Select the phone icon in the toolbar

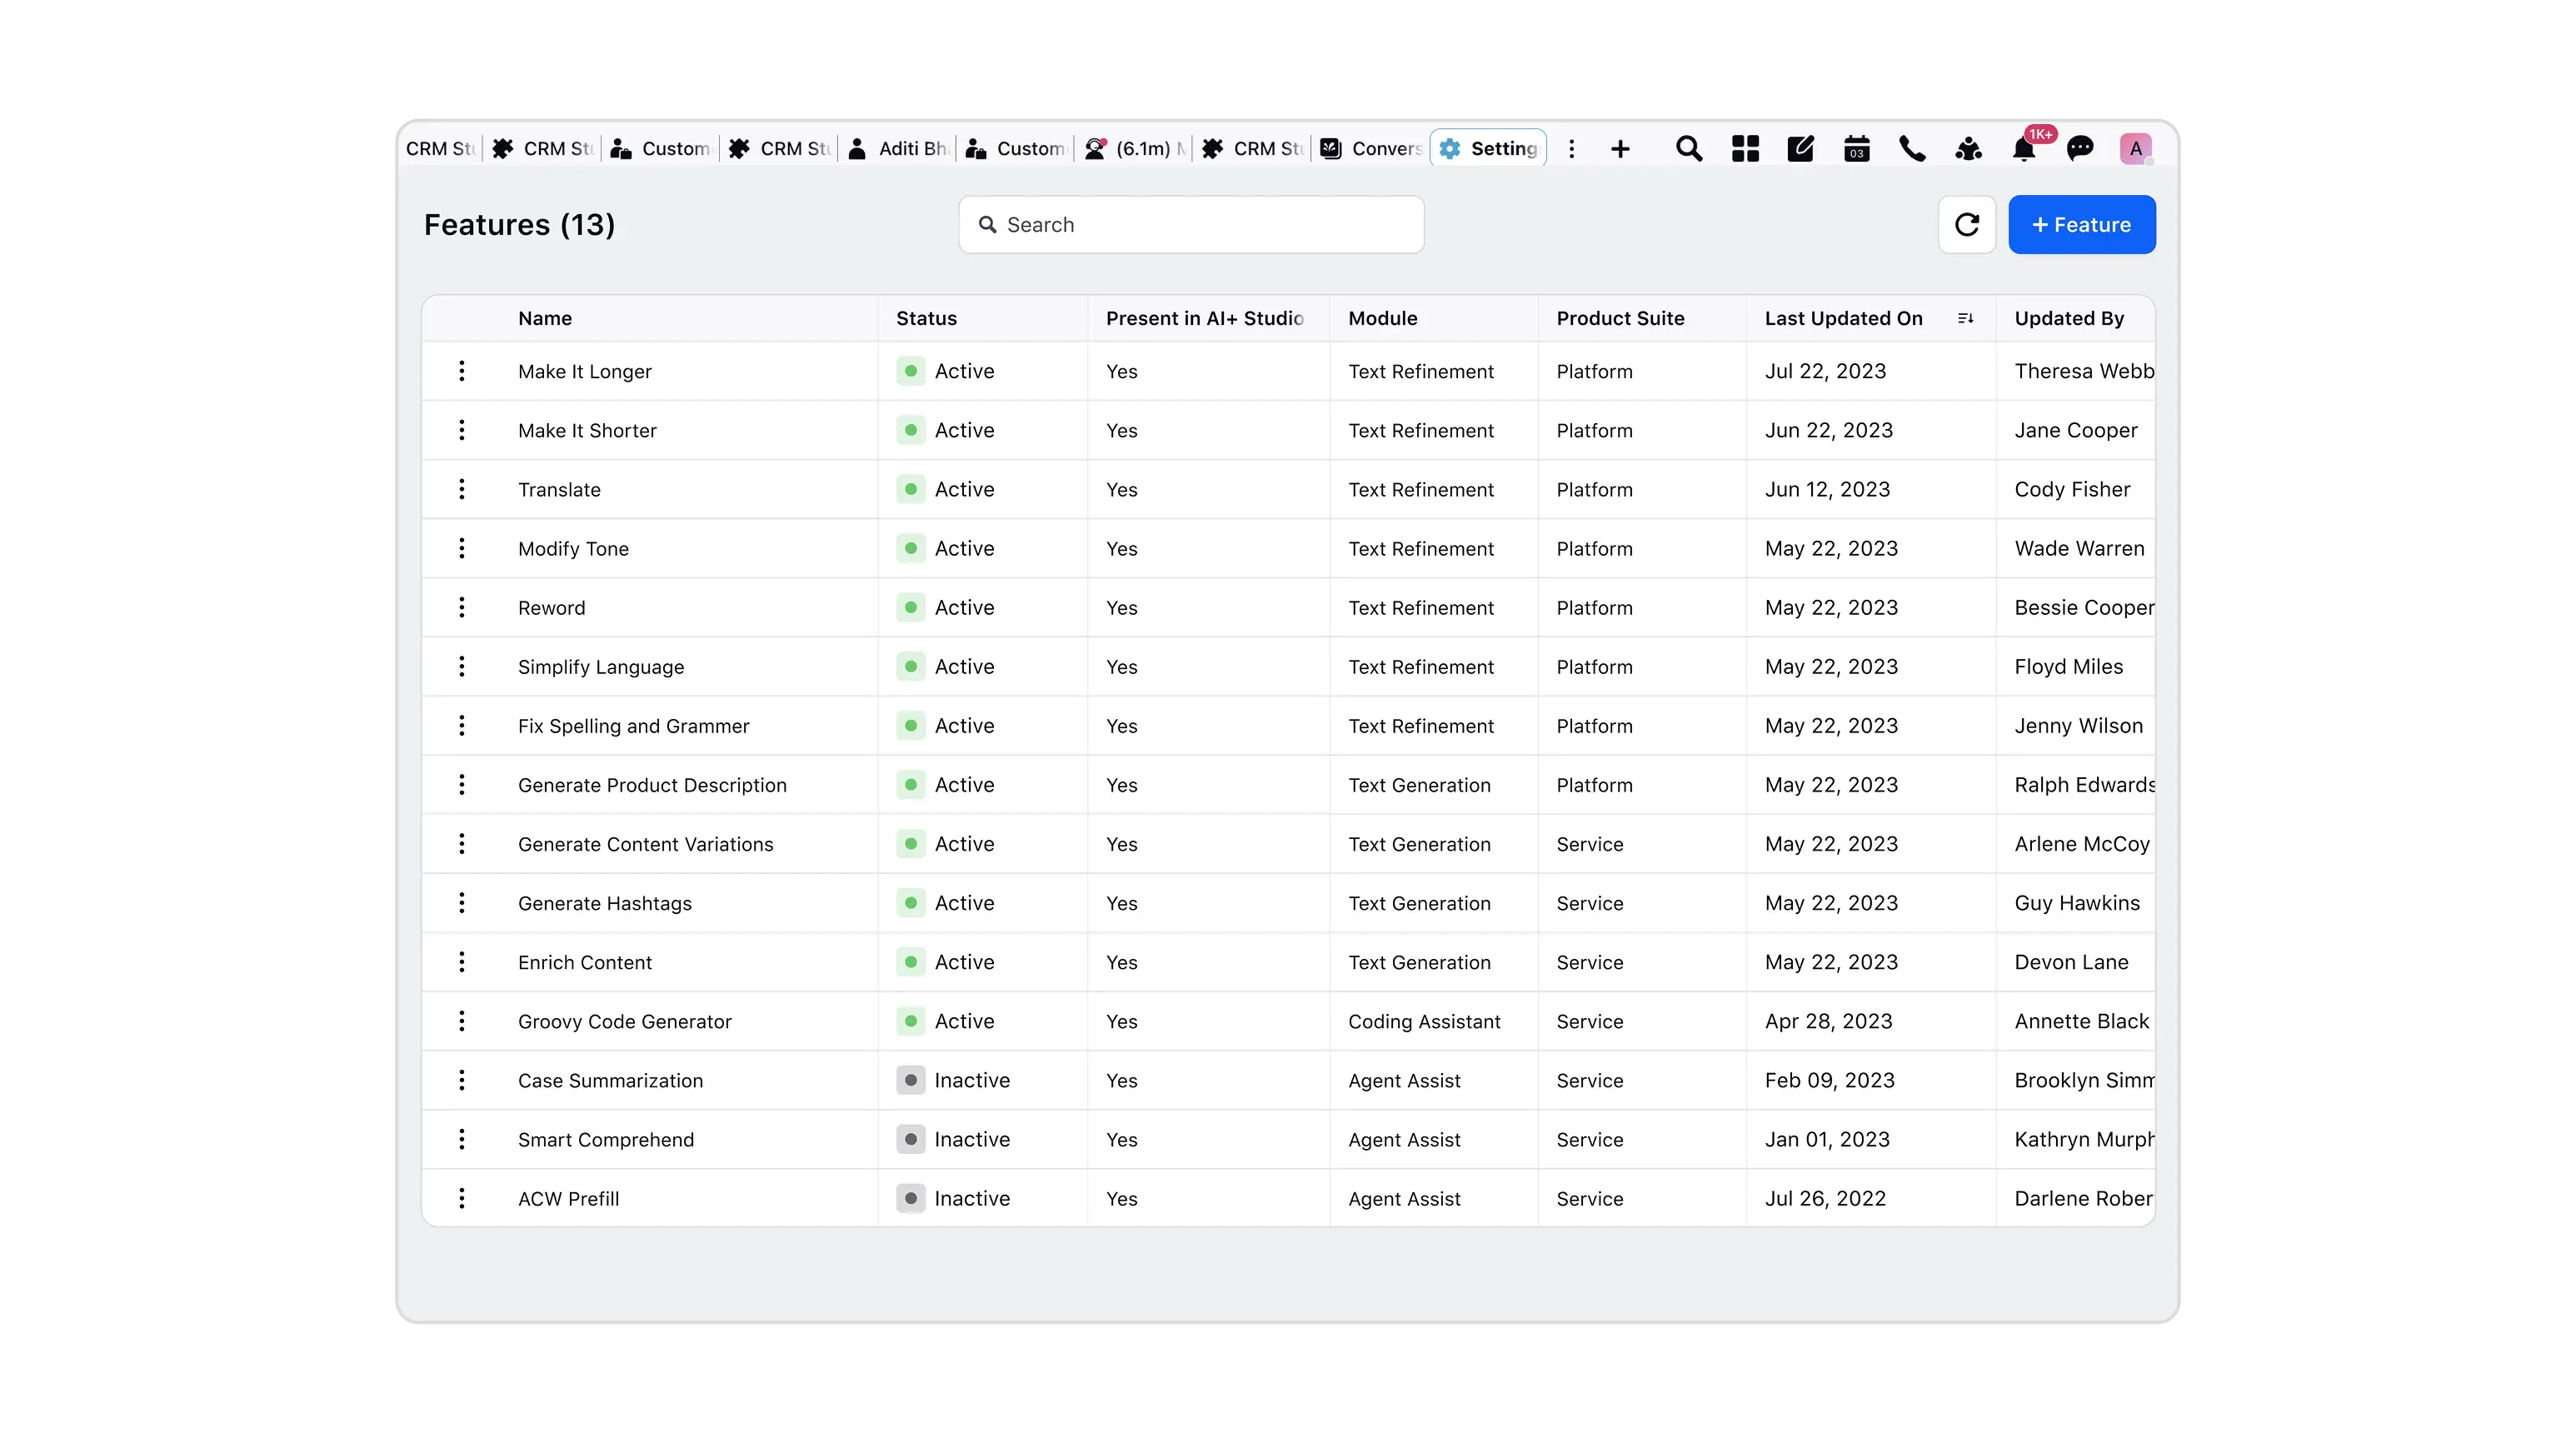(x=1912, y=148)
